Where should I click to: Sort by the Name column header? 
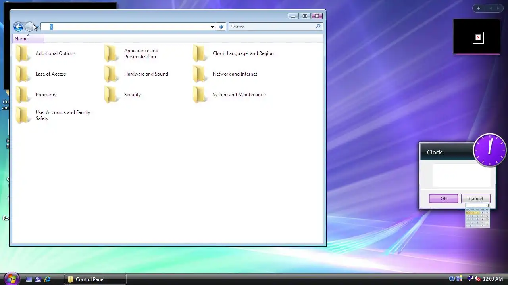28,39
